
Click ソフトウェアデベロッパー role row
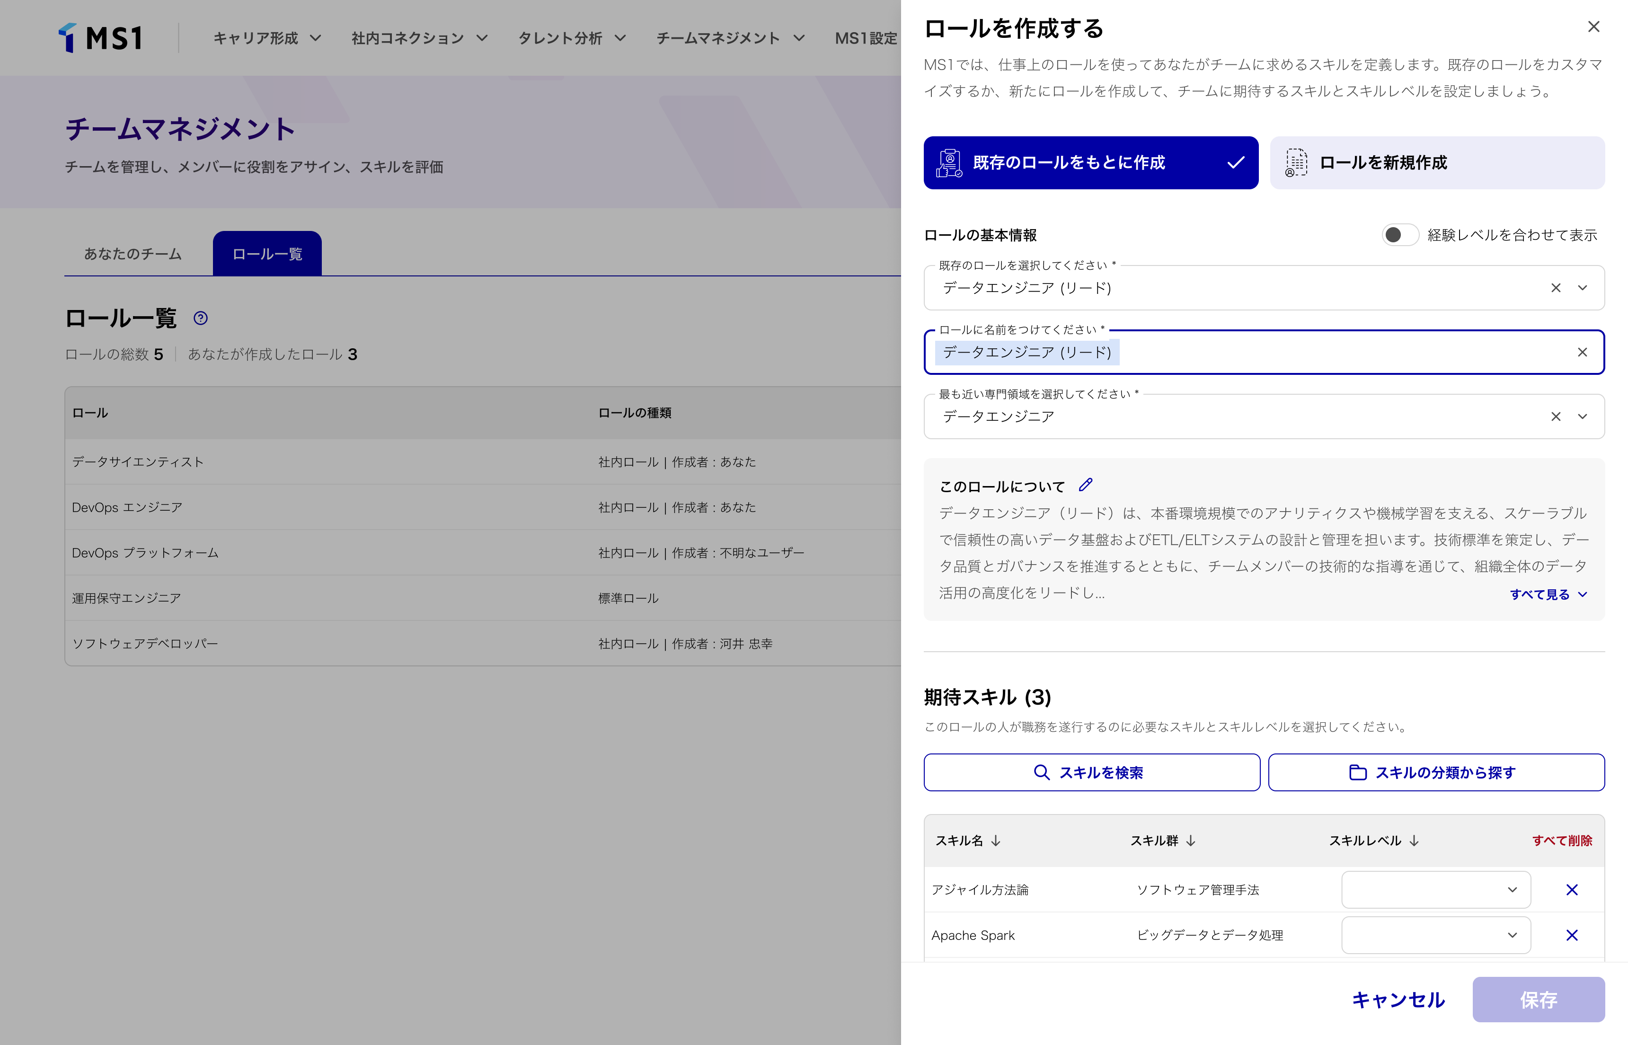point(483,644)
